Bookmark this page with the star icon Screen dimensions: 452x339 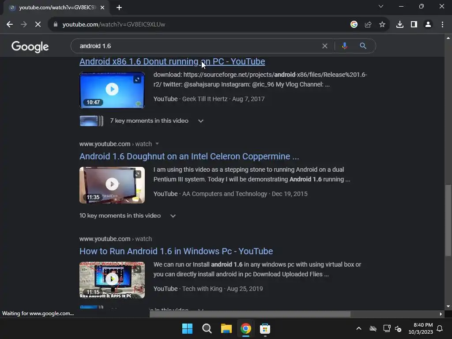coord(382,25)
